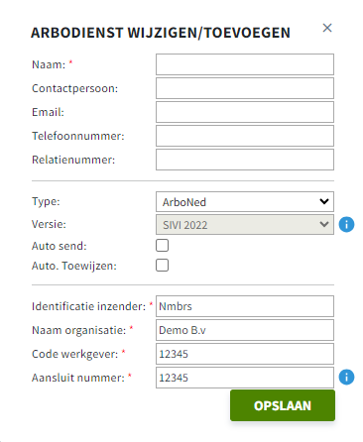Click the Arbodienst wijzigen/toevoegen heading
This screenshot has width=363, height=442.
[161, 33]
